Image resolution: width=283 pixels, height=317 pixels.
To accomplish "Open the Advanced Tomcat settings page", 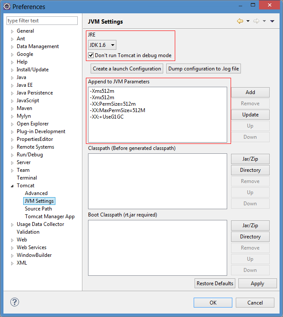I will [36, 193].
